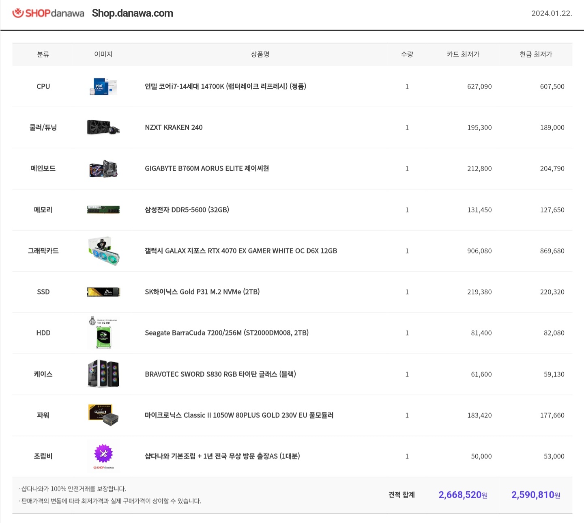584x523 pixels.
Task: Click the SK hynix Gold P31 SSD image
Action: point(103,292)
